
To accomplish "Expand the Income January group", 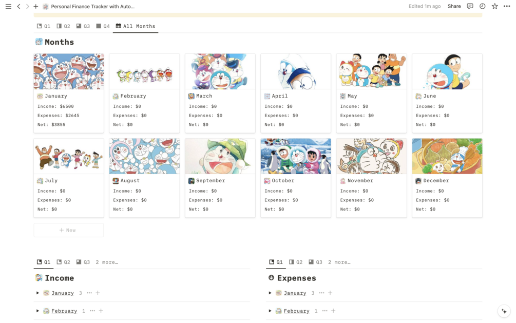I will tap(37, 293).
